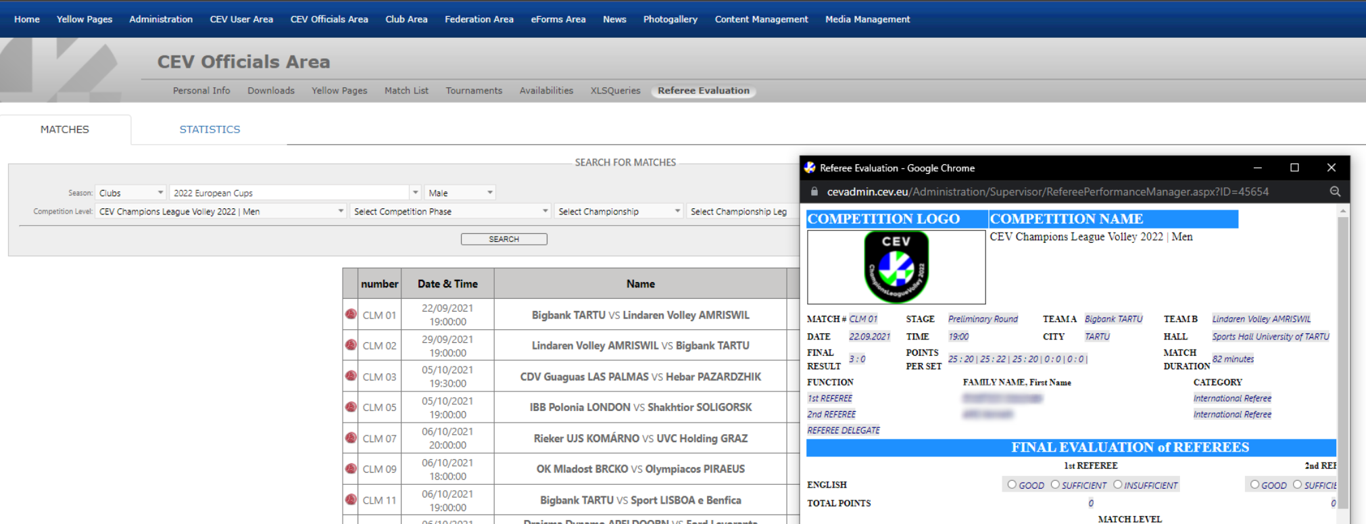Viewport: 1366px width, 524px height.
Task: Open Administration menu
Action: coord(161,19)
